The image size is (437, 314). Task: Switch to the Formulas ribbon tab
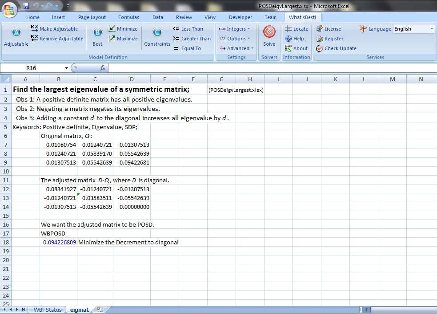pos(128,17)
